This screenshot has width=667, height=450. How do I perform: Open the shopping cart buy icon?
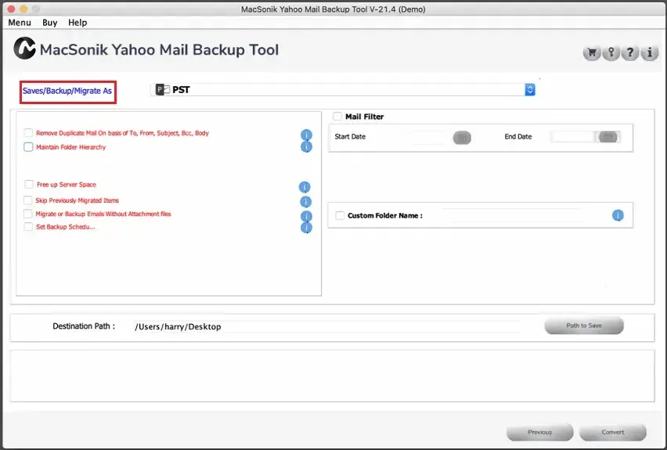point(592,53)
